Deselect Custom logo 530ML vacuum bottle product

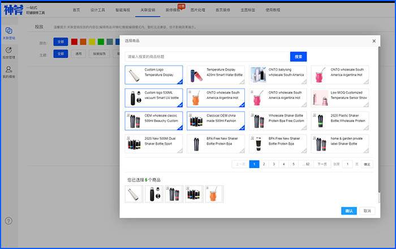click(154, 98)
